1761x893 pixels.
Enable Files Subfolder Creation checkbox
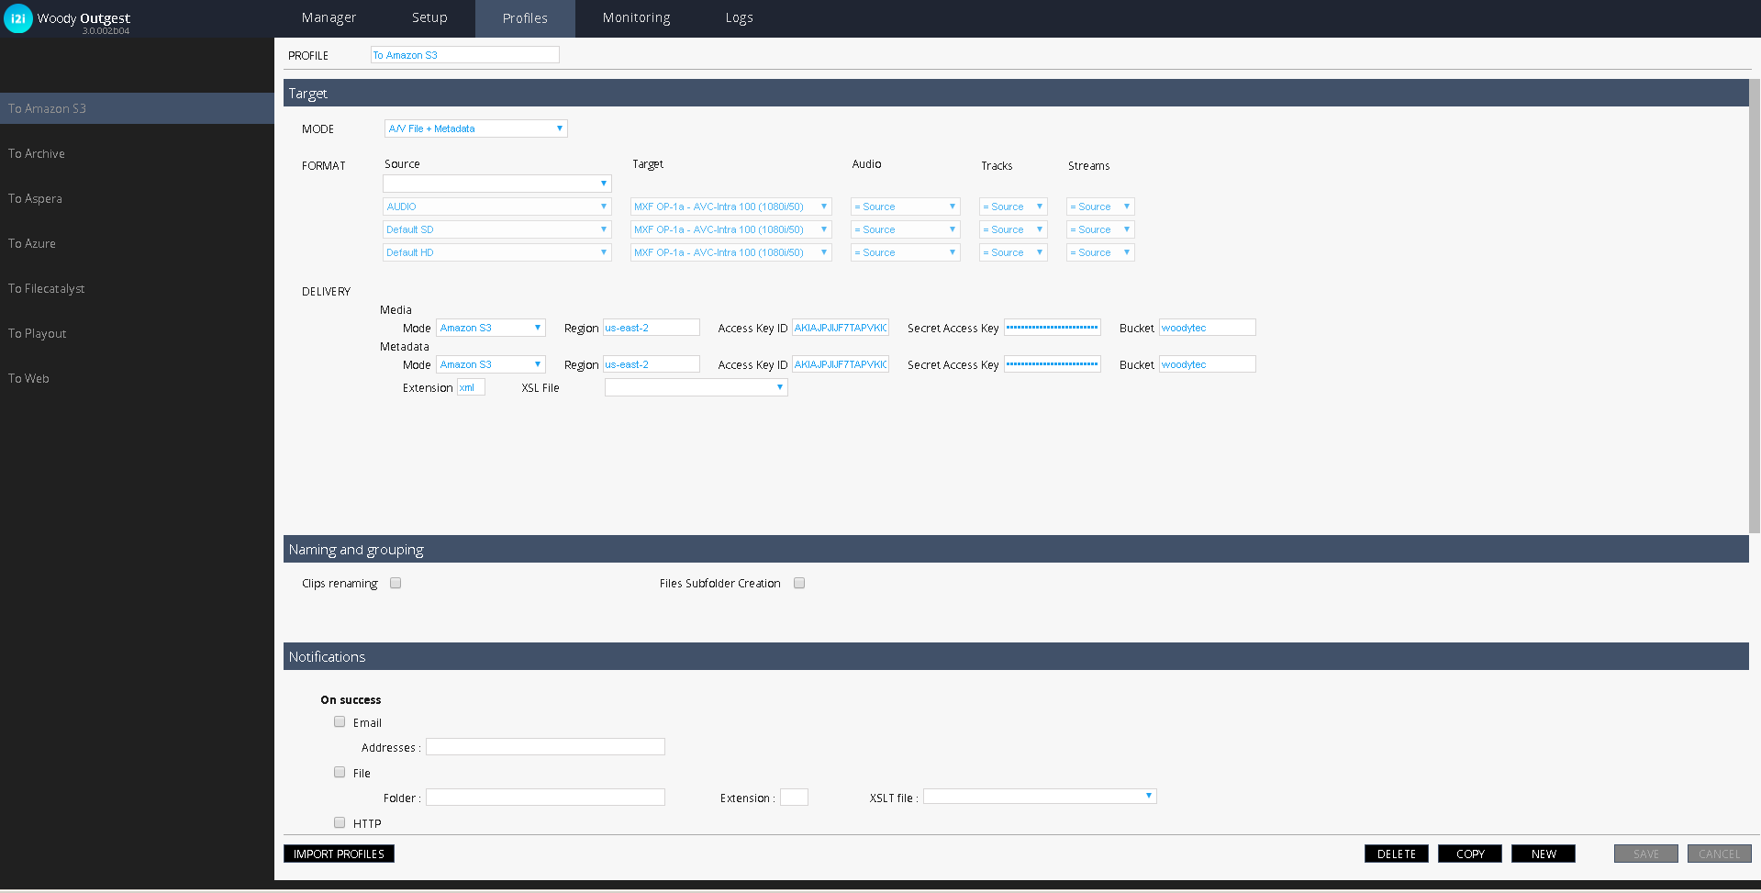coord(799,583)
